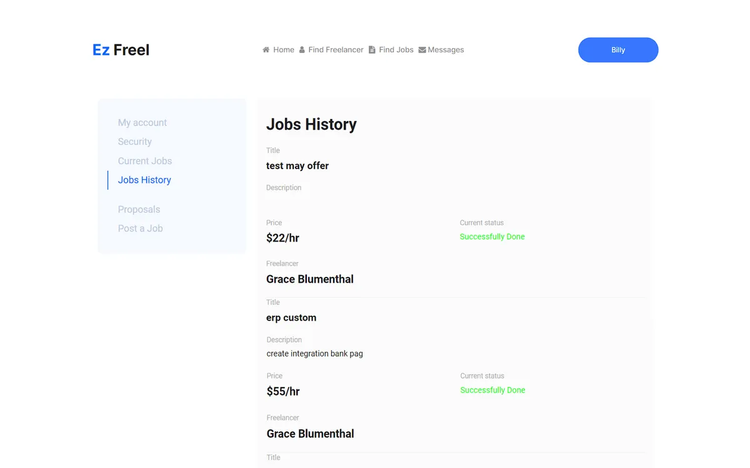Screen dimensions: 750x468
Task: Click the Find Freelancer person icon
Action: (302, 50)
